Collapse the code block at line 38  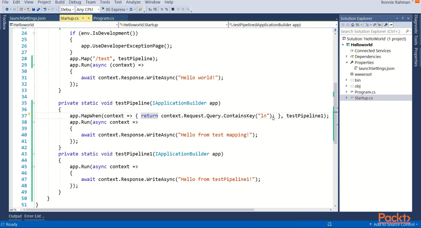click(34, 122)
